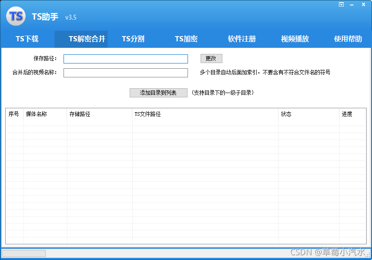Open the 软件注册 tab
372x260 pixels.
coord(242,39)
